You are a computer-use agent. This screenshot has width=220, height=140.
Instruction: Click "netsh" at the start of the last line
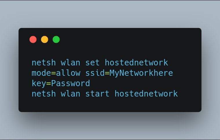pos(44,94)
